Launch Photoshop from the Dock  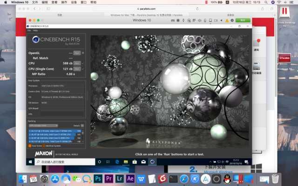point(98,179)
